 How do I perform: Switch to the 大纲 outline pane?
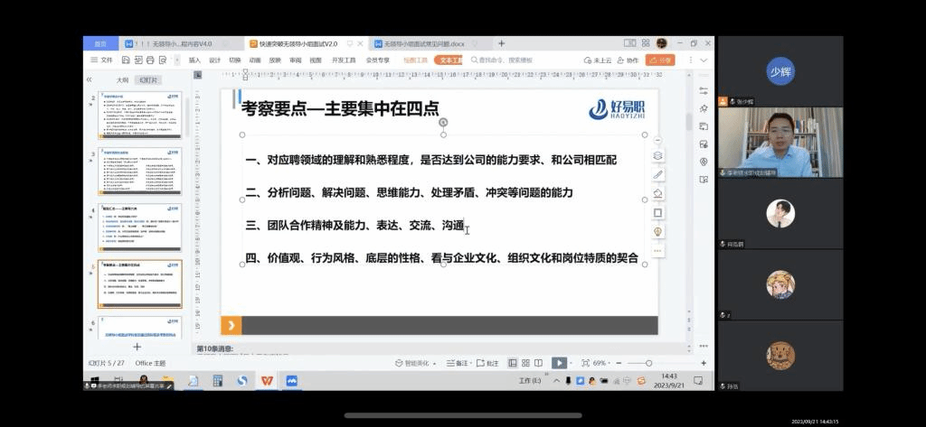[x=122, y=79]
